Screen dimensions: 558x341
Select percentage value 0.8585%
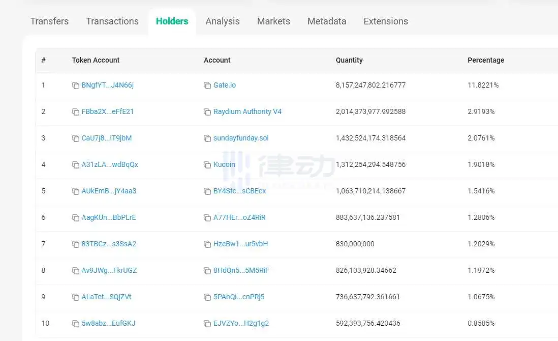click(x=481, y=323)
